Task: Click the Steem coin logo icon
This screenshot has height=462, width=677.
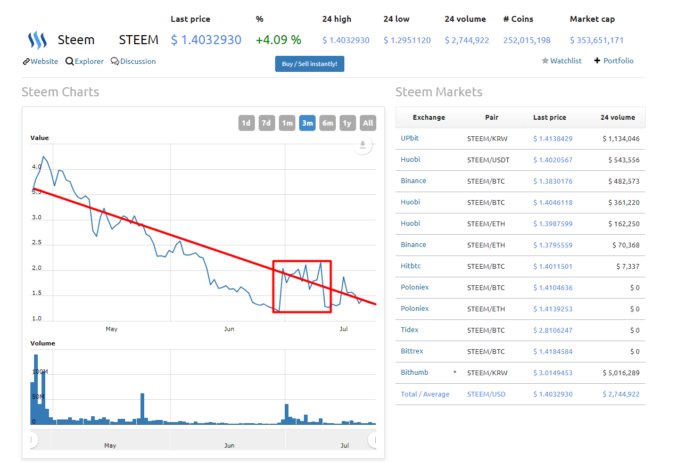Action: coord(37,40)
